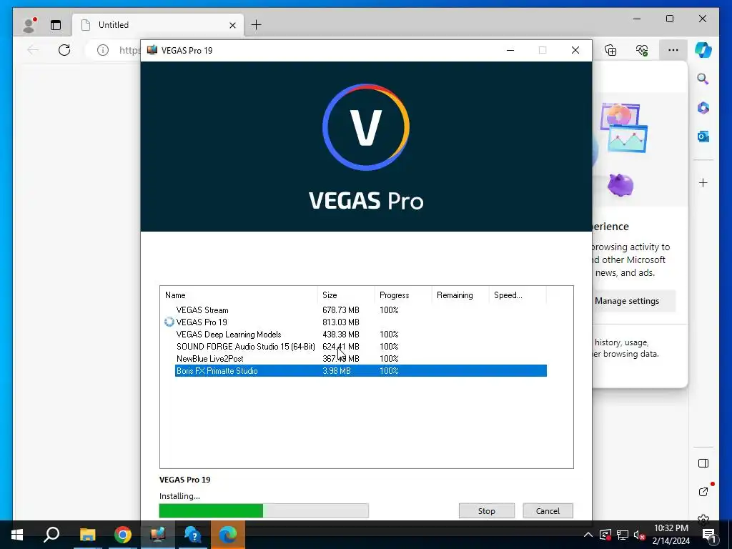The width and height of the screenshot is (732, 549).
Task: Select the VEGAS Stream row
Action: (360, 310)
